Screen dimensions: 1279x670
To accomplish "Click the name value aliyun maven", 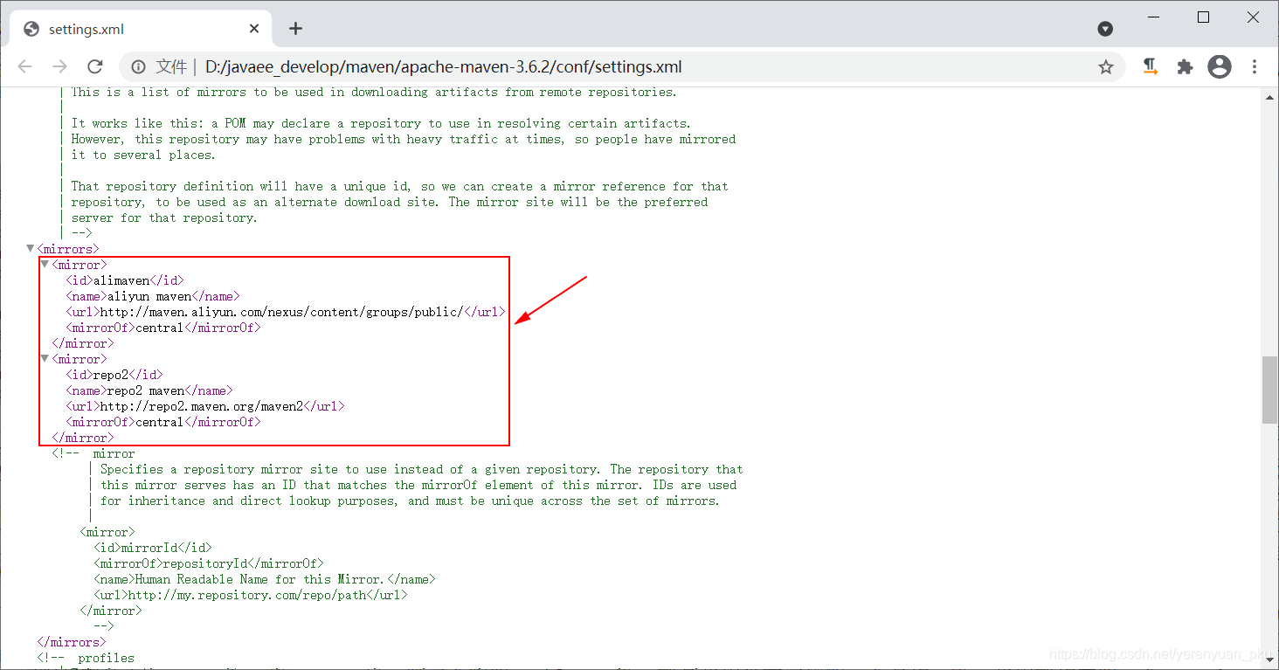I will (x=149, y=296).
